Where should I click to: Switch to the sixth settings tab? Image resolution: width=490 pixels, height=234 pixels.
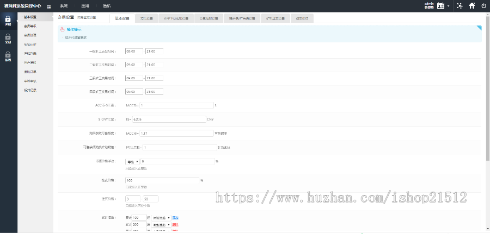[x=275, y=18]
